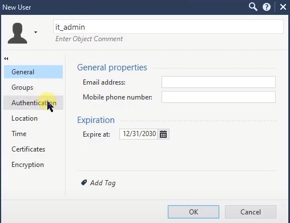290x223 pixels.
Task: Click the Email address input field
Action: 219,82
